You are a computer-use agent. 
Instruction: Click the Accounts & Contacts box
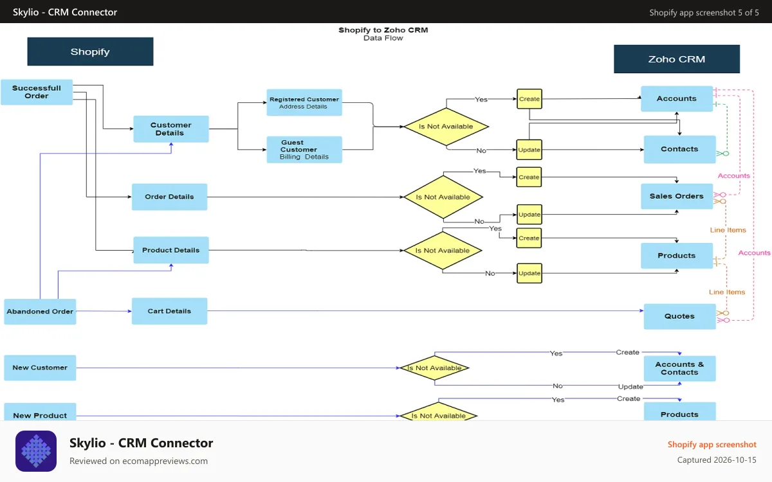coord(680,368)
